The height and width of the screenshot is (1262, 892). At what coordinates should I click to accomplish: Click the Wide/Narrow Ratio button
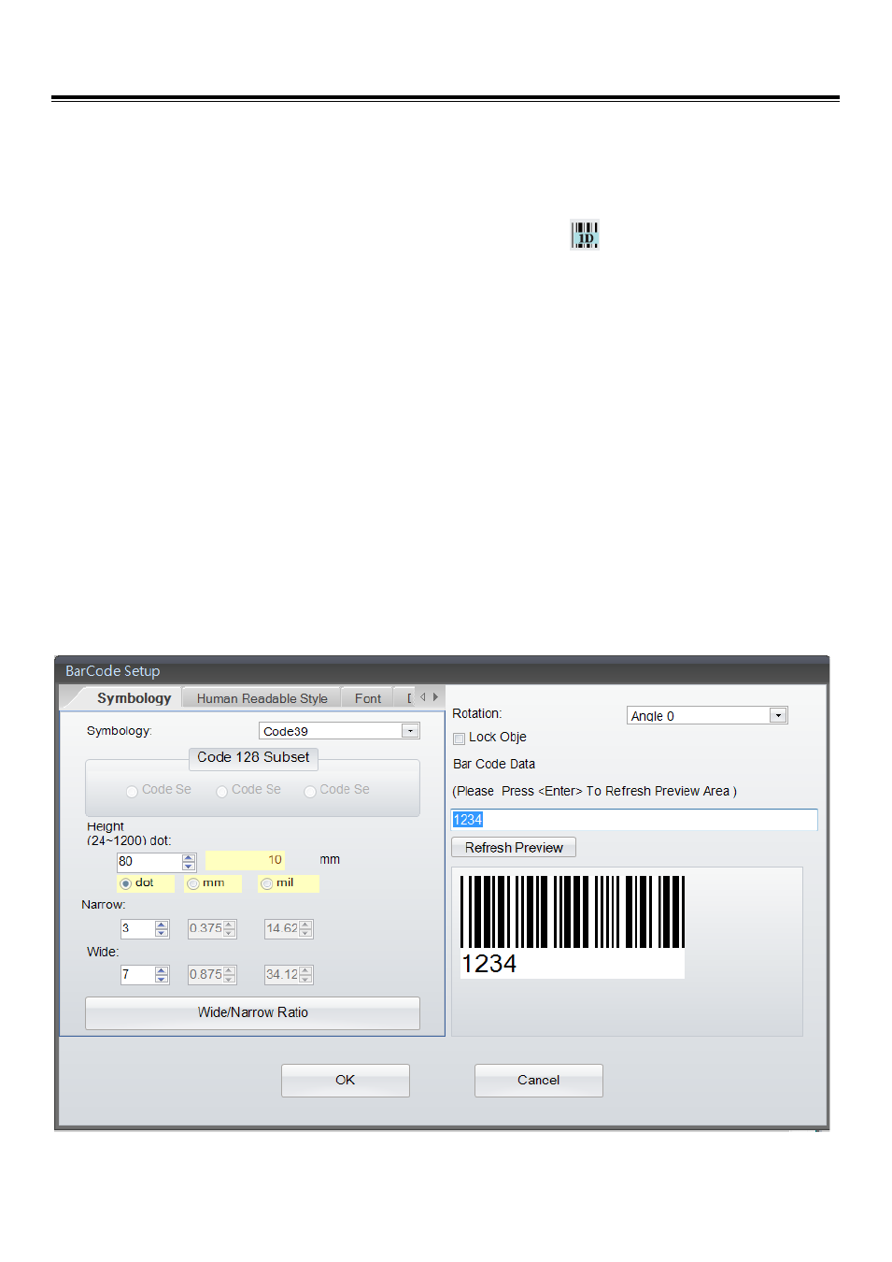252,1013
